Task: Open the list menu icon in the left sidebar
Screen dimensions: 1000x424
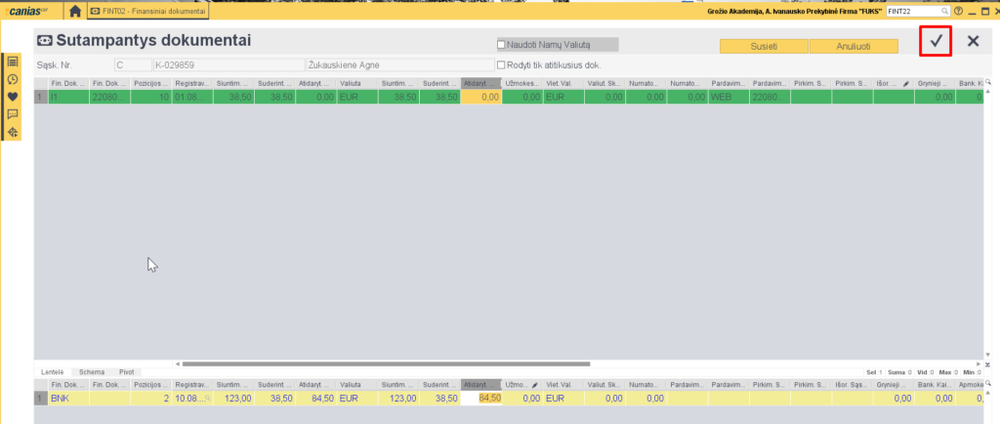Action: [13, 63]
